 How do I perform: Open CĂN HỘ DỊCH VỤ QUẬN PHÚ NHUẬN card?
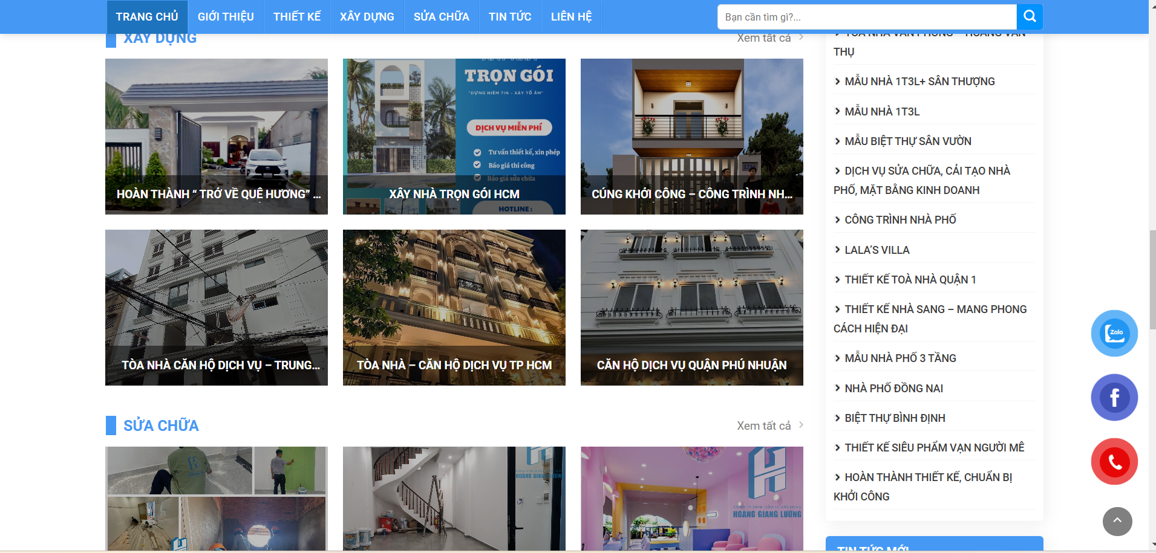tap(691, 307)
